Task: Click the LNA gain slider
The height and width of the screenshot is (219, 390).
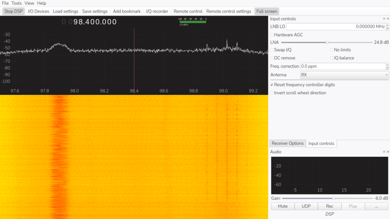Action: click(326, 42)
